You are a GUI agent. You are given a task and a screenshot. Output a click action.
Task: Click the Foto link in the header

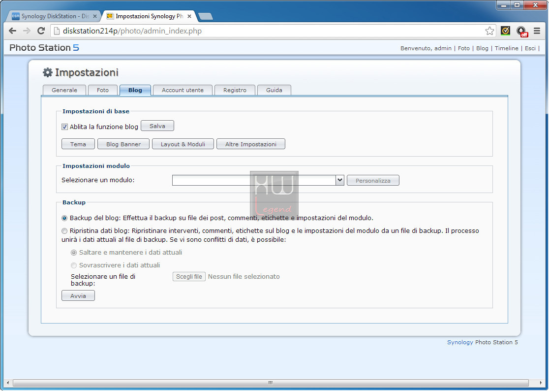pos(463,48)
